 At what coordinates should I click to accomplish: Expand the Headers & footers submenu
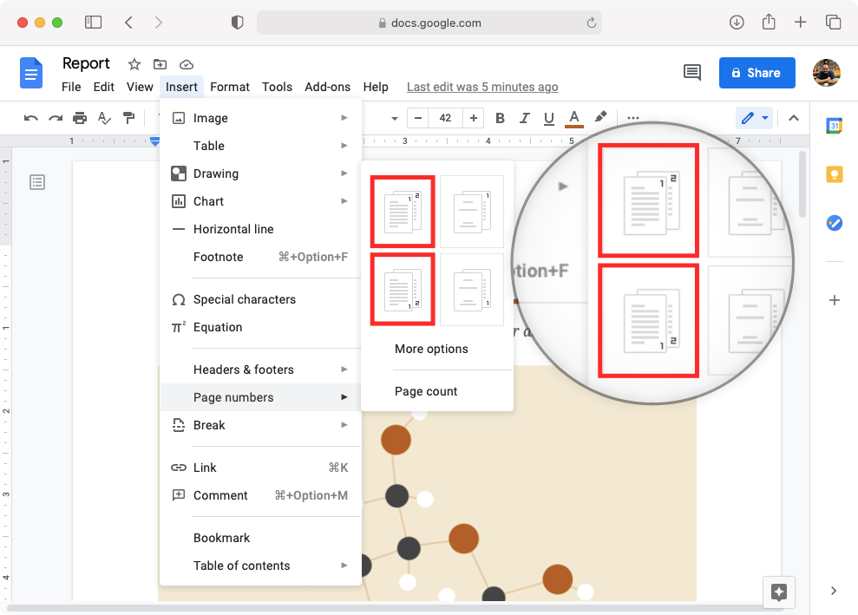(x=244, y=369)
